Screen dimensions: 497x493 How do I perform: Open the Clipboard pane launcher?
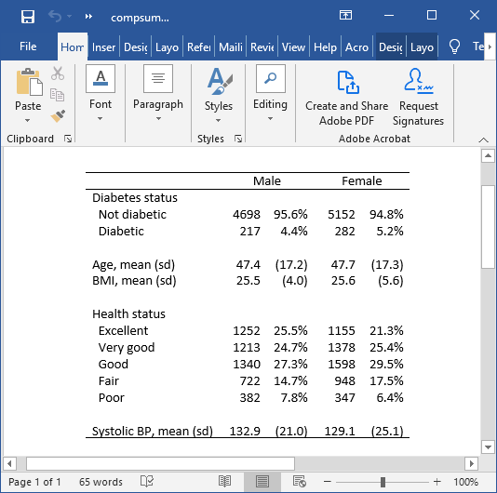68,139
